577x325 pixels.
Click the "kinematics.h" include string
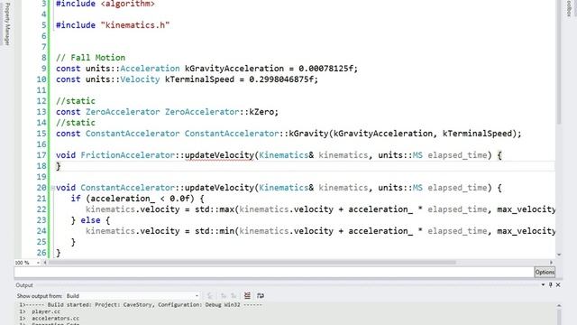click(x=135, y=25)
